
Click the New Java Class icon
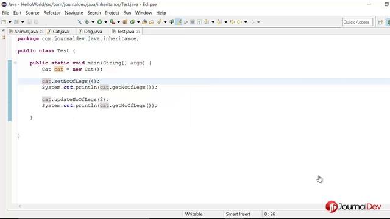132,22
